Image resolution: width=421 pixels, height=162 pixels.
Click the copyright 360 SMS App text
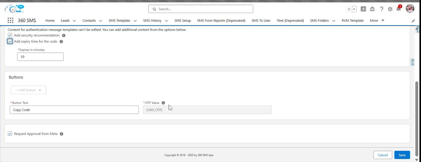pyautogui.click(x=189, y=155)
